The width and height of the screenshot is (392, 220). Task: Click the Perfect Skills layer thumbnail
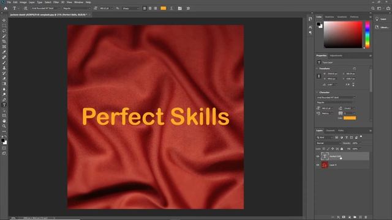(325, 156)
